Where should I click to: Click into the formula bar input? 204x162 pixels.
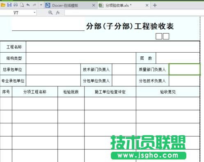pyautogui.click(x=134, y=13)
